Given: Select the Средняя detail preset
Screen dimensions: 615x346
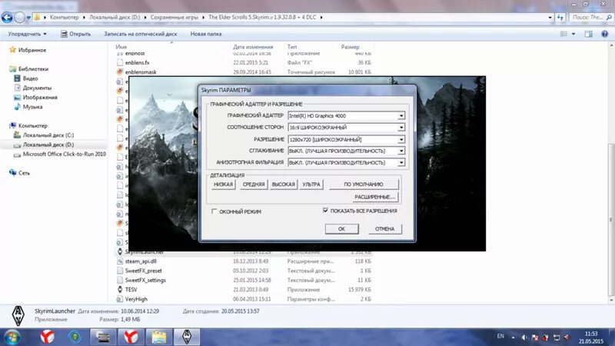Looking at the screenshot, I should pos(254,185).
